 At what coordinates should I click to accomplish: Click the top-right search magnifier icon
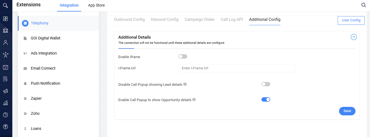click(x=364, y=5)
